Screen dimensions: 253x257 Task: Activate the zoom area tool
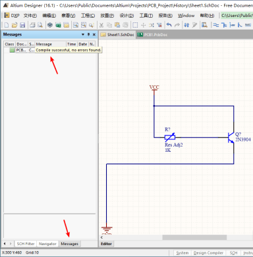(84, 25)
